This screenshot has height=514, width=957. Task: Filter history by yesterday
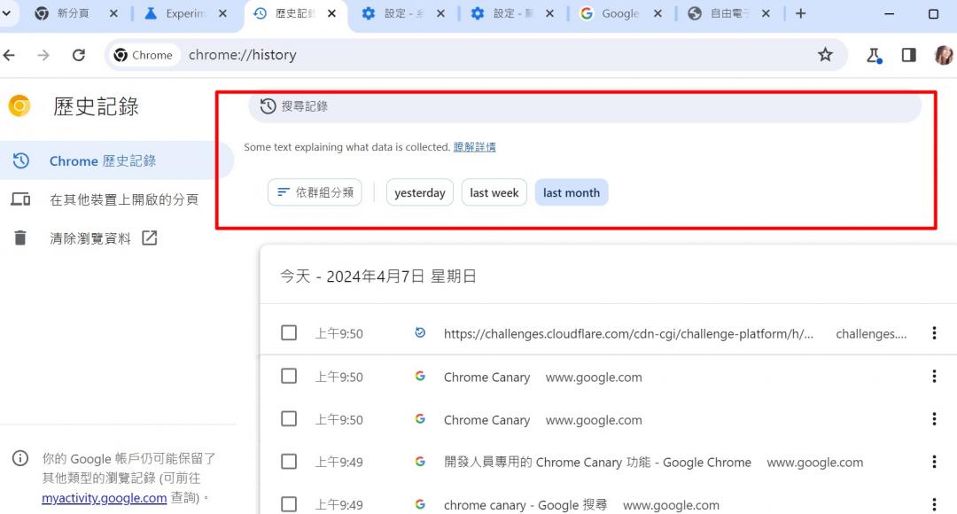420,193
